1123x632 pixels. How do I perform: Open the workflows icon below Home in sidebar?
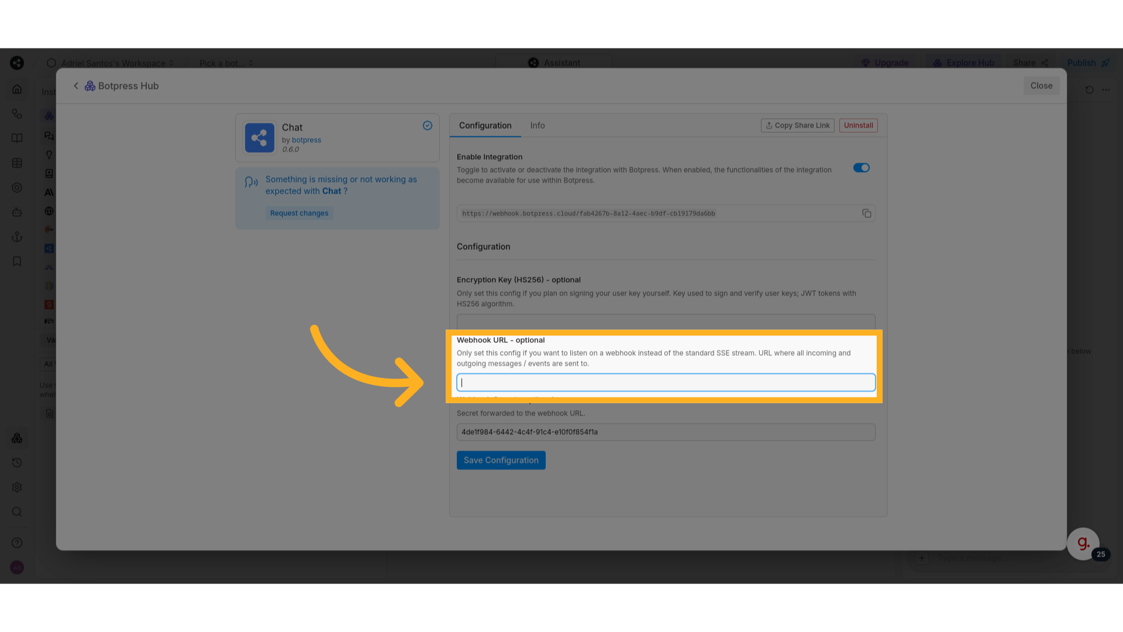[17, 114]
